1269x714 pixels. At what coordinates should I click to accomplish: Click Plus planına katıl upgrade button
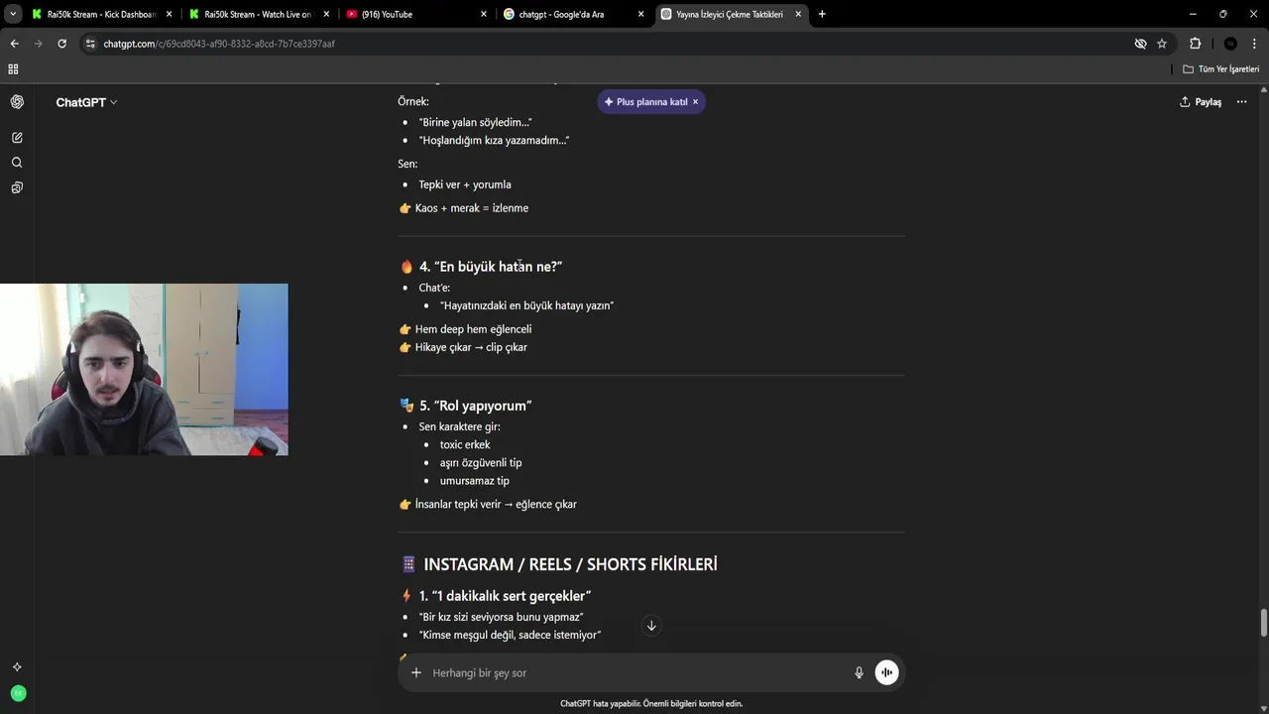645,102
